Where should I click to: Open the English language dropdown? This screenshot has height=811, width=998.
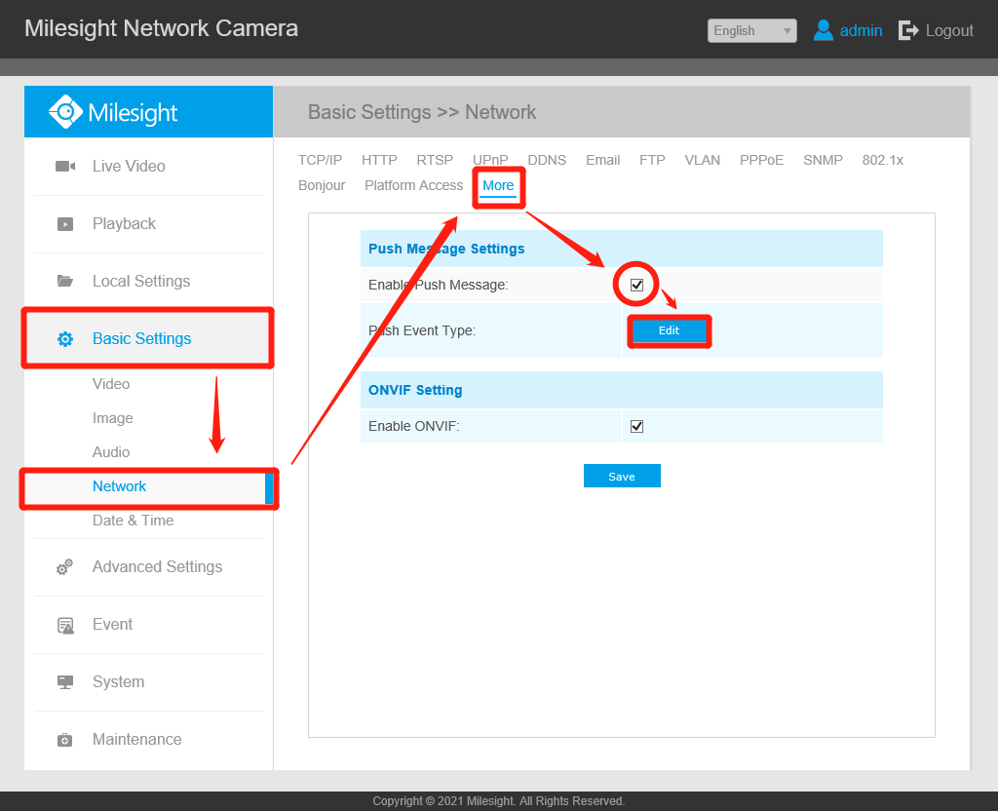[751, 30]
